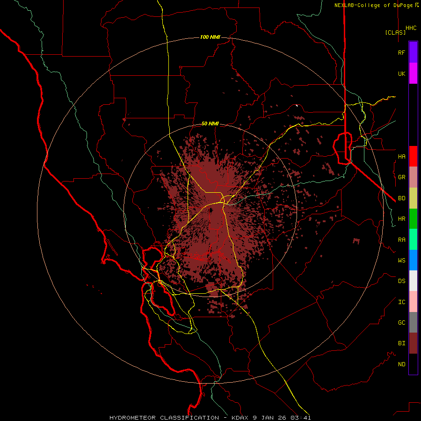Click the UK magenta legend swatch

413,73
